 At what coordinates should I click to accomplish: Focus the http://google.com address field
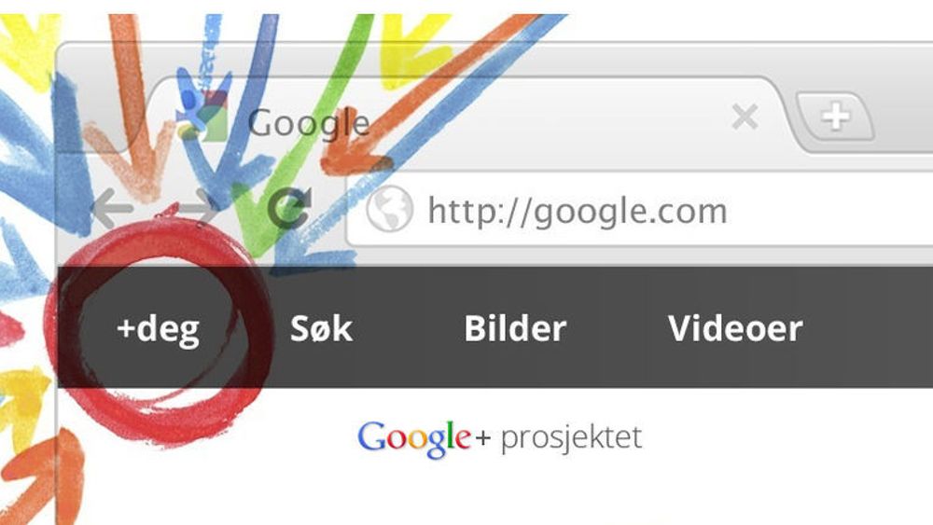pyautogui.click(x=639, y=209)
